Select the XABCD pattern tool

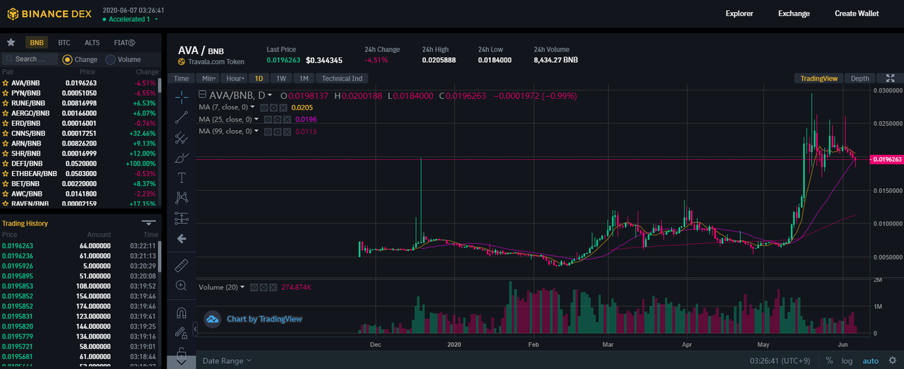point(182,198)
